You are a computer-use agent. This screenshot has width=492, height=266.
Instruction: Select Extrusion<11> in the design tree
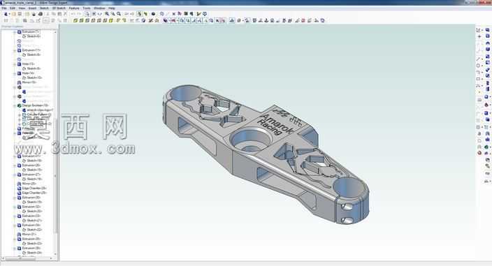click(31, 50)
